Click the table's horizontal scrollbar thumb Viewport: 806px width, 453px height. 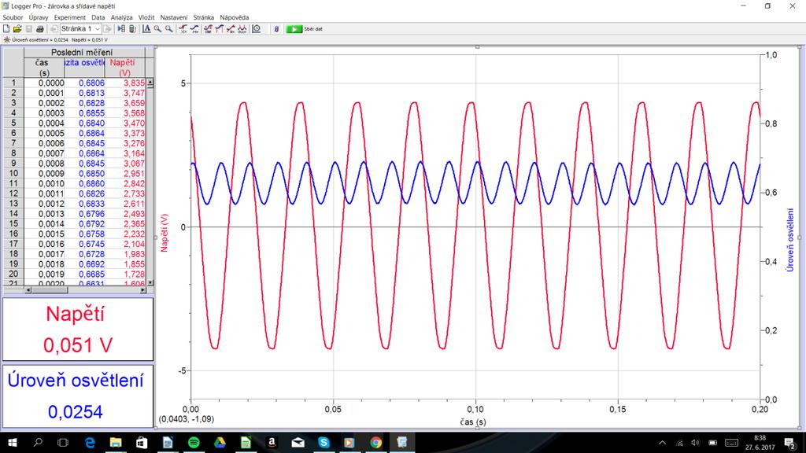point(50,290)
